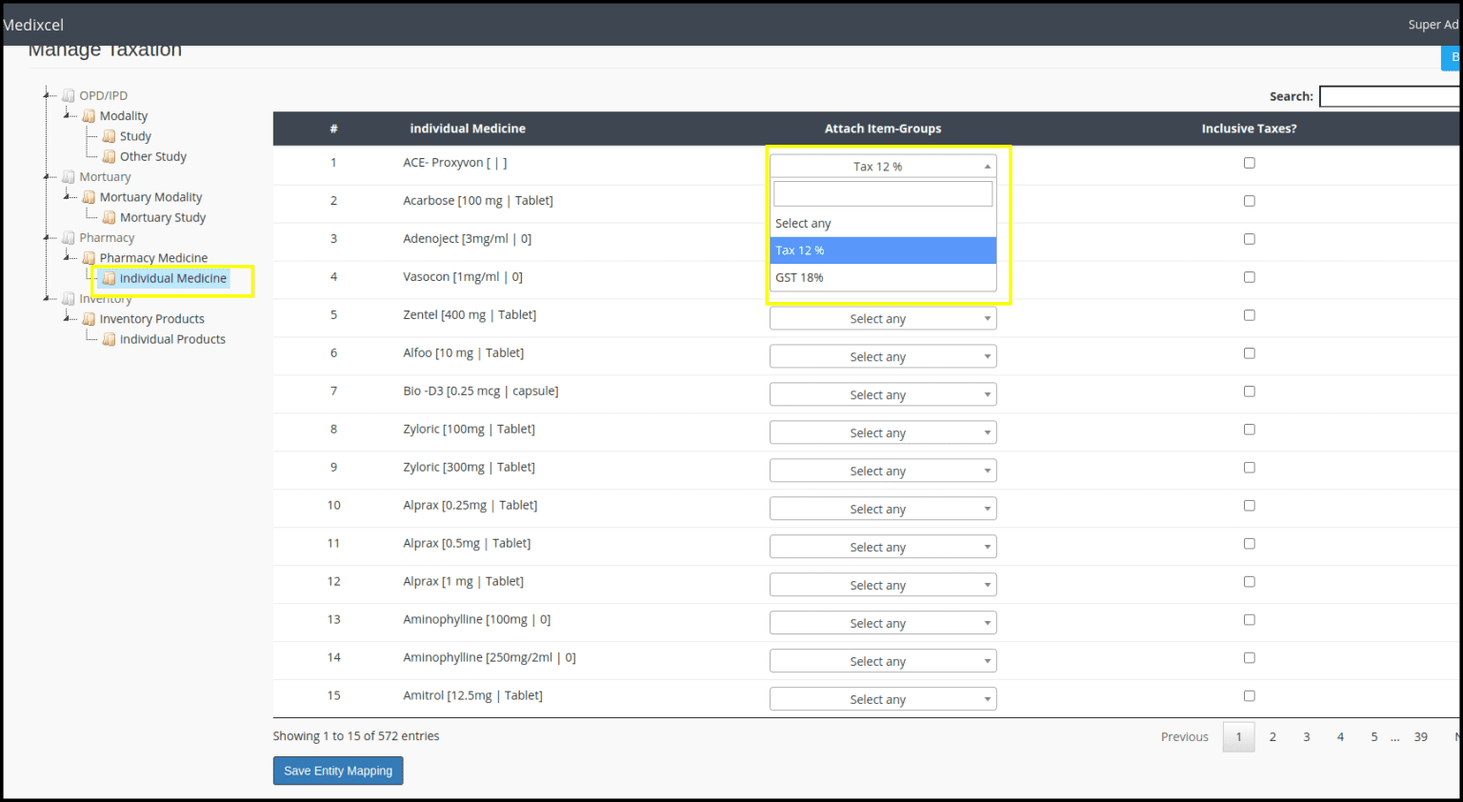
Task: Click the Study folder icon
Action: (x=110, y=135)
